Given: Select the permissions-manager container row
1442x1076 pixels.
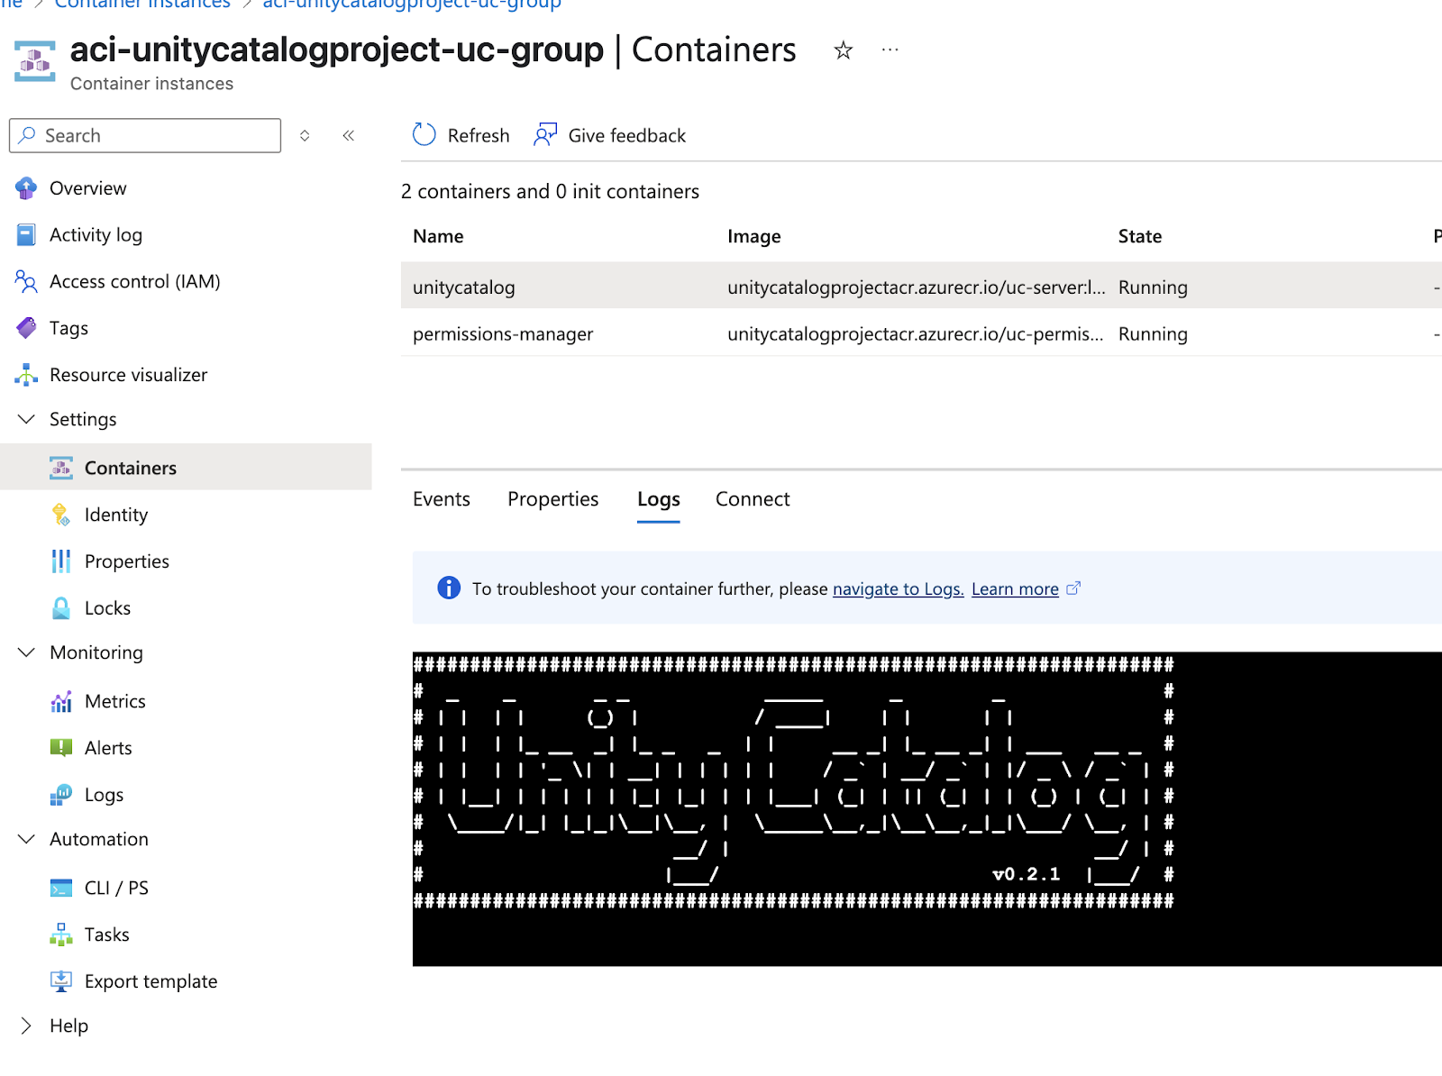Looking at the screenshot, I should click(921, 333).
